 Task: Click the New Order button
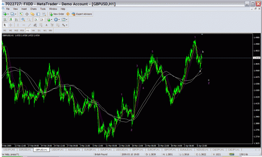(57, 14)
